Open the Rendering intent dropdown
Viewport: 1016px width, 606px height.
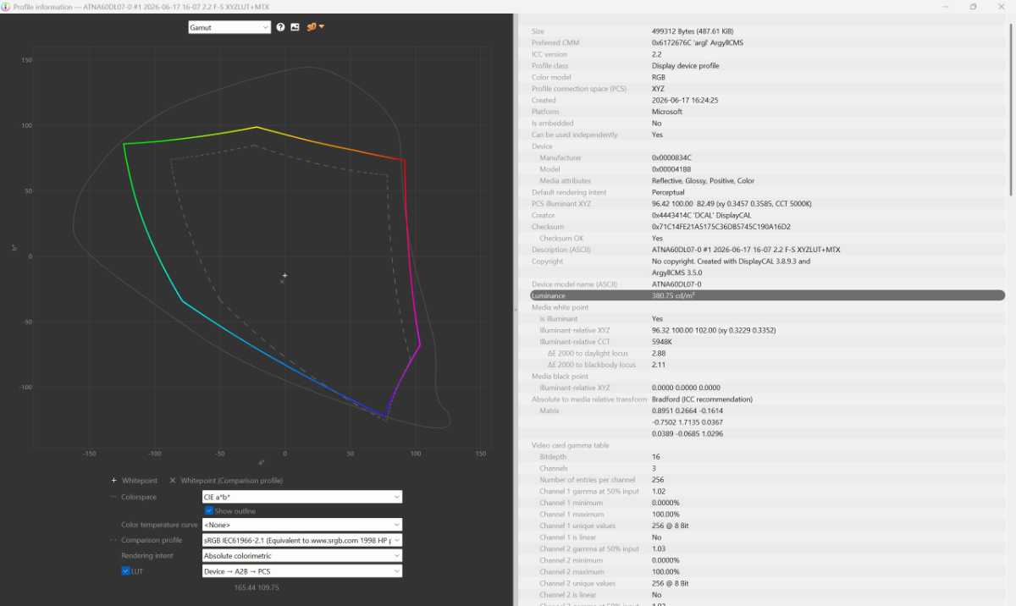coord(301,556)
